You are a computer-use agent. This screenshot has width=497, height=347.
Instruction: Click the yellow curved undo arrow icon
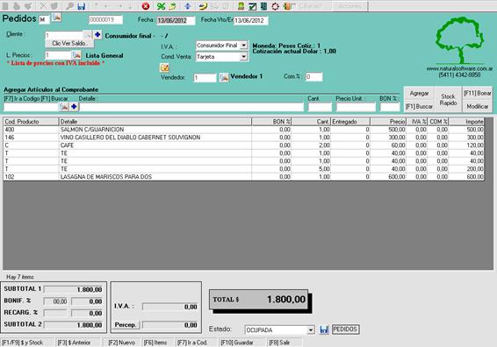tap(203, 6)
